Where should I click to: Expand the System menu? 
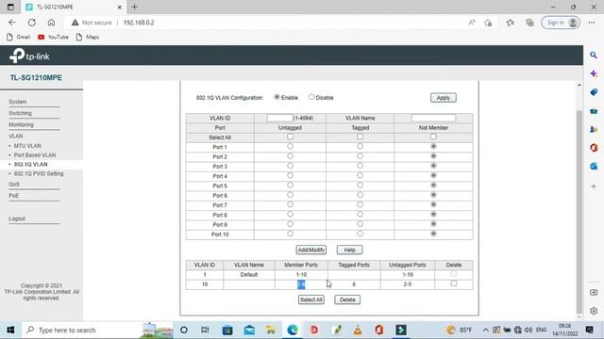click(18, 102)
